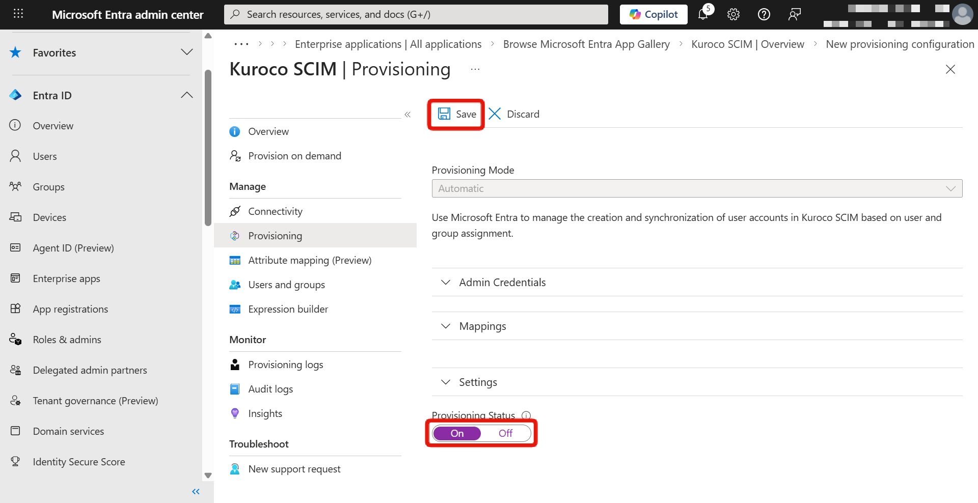The height and width of the screenshot is (503, 978).
Task: Open portal settings gear icon
Action: pyautogui.click(x=733, y=14)
